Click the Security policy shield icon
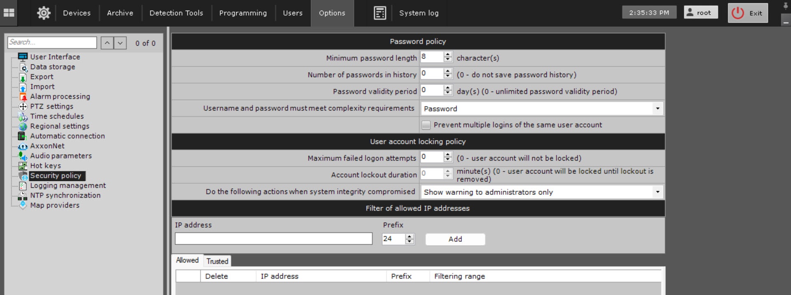This screenshot has height=295, width=791. 23,176
